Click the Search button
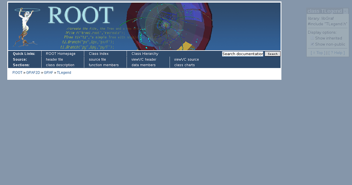Screen dimensions: 352x185 pyautogui.click(x=273, y=54)
